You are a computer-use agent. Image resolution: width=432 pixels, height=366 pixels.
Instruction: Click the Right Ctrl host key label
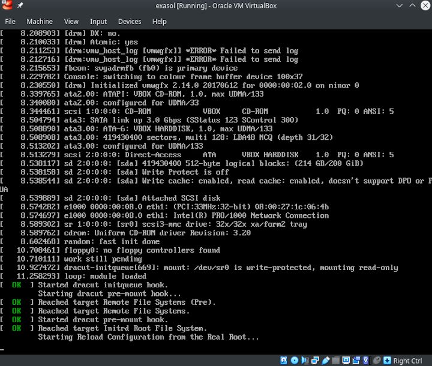pos(408,361)
